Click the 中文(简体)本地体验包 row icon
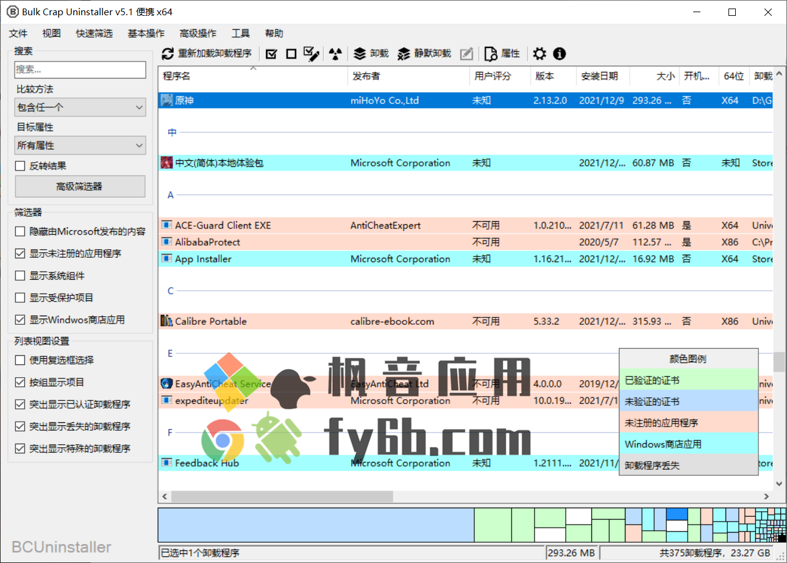 [166, 163]
